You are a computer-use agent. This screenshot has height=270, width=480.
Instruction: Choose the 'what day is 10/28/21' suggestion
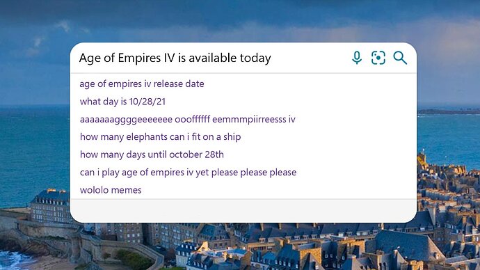tap(122, 102)
